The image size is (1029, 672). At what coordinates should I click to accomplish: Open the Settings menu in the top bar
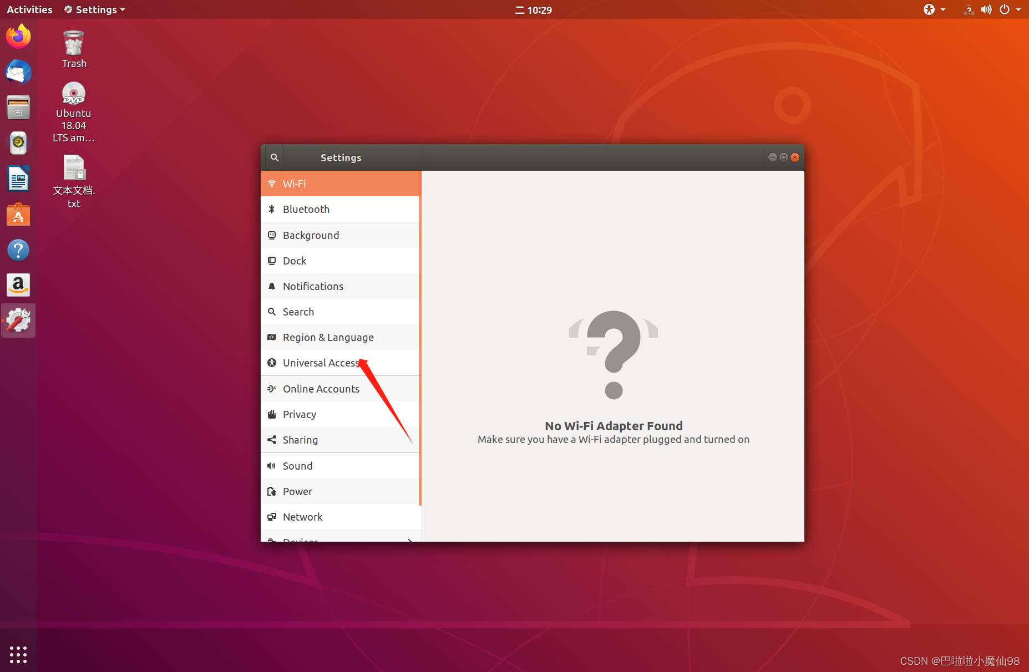(93, 9)
